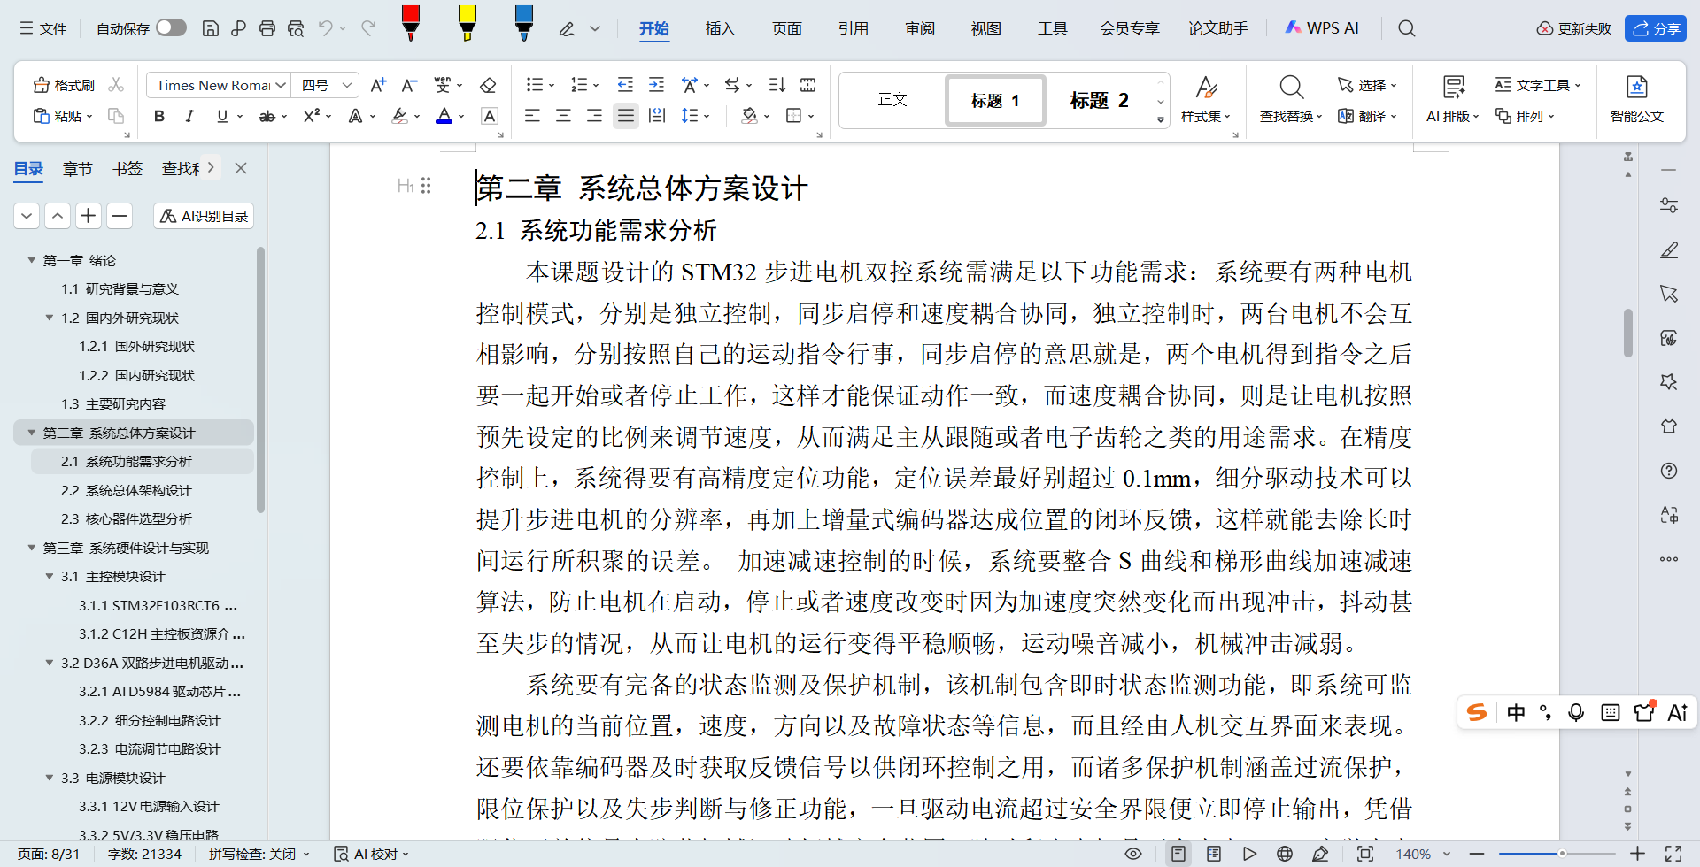Toggle the 自动保存 auto-save switch
Viewport: 1700px width, 867px height.
pyautogui.click(x=171, y=28)
